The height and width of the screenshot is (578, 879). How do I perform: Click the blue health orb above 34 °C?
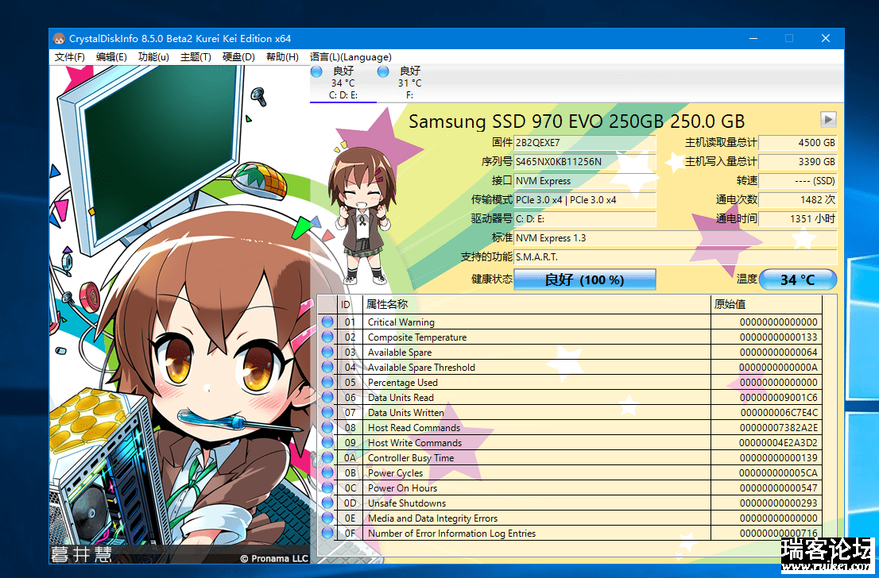tap(317, 71)
